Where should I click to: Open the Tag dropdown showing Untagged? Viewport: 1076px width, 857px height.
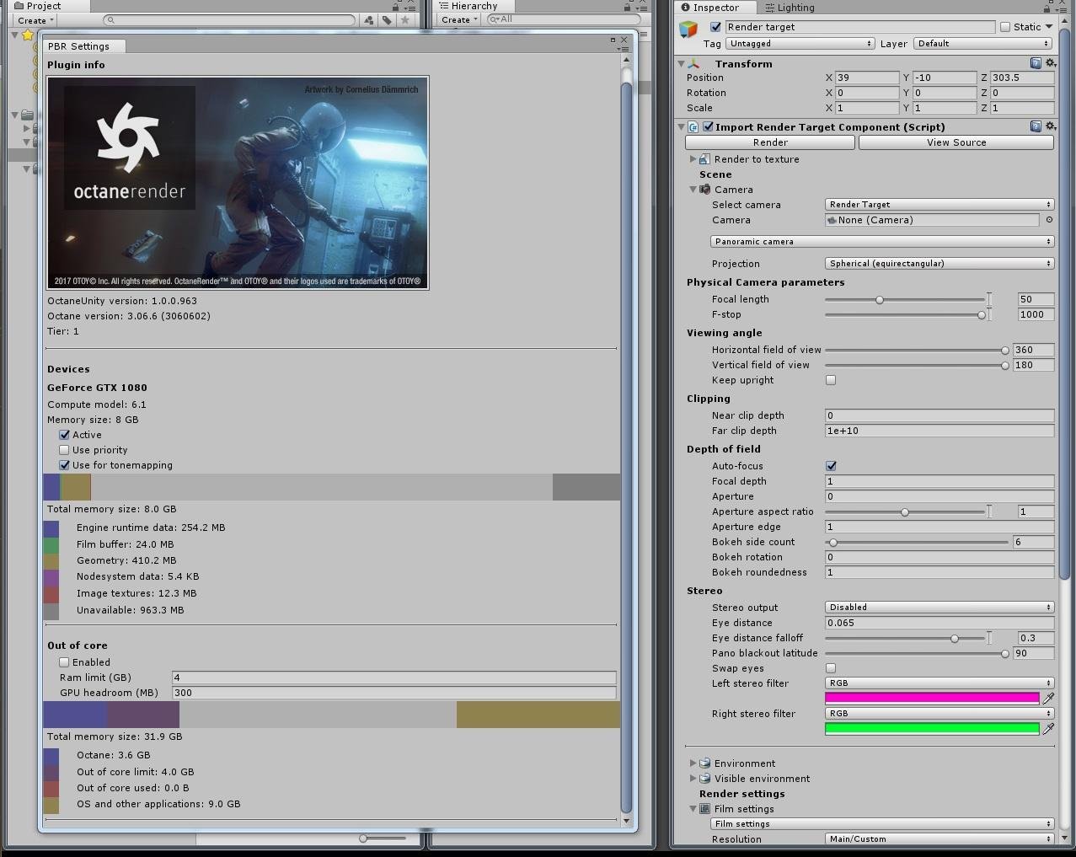800,44
